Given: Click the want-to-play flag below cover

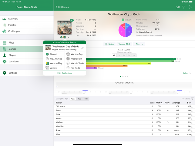Looking at the screenshot, I should tap(64, 37).
